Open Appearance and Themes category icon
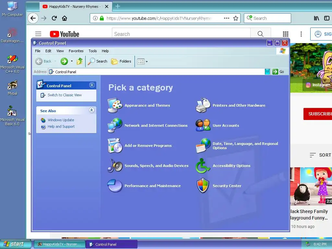332x249 pixels. 115,105
